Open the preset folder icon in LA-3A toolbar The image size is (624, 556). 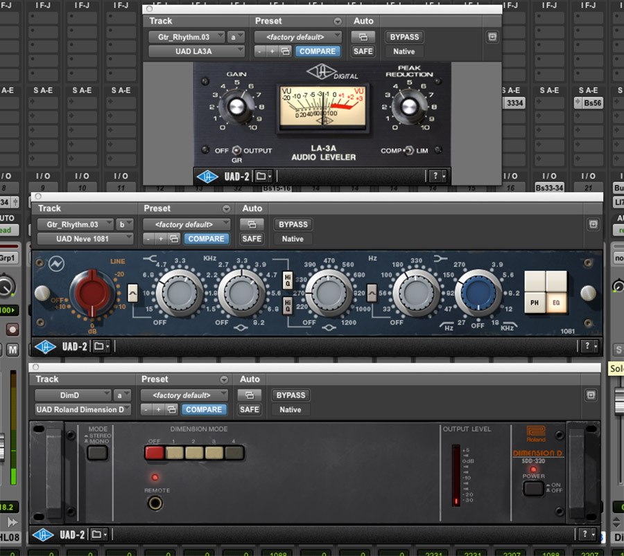click(263, 176)
